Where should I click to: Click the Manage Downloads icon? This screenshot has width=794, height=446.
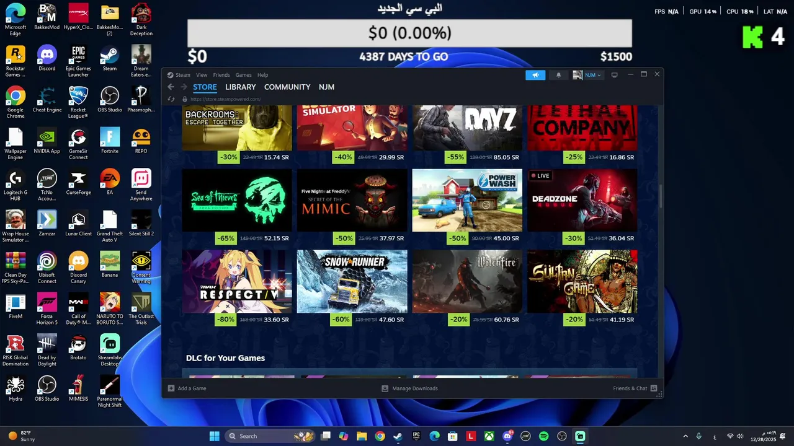tap(385, 388)
